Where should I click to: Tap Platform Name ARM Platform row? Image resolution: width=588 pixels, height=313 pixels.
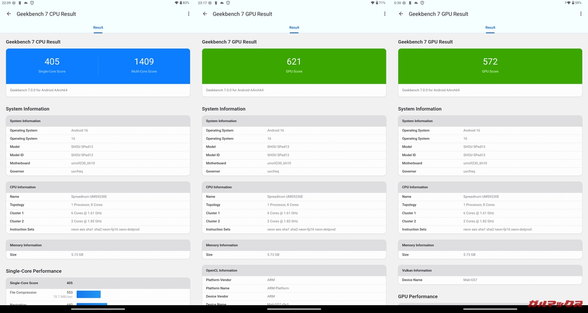(x=294, y=288)
